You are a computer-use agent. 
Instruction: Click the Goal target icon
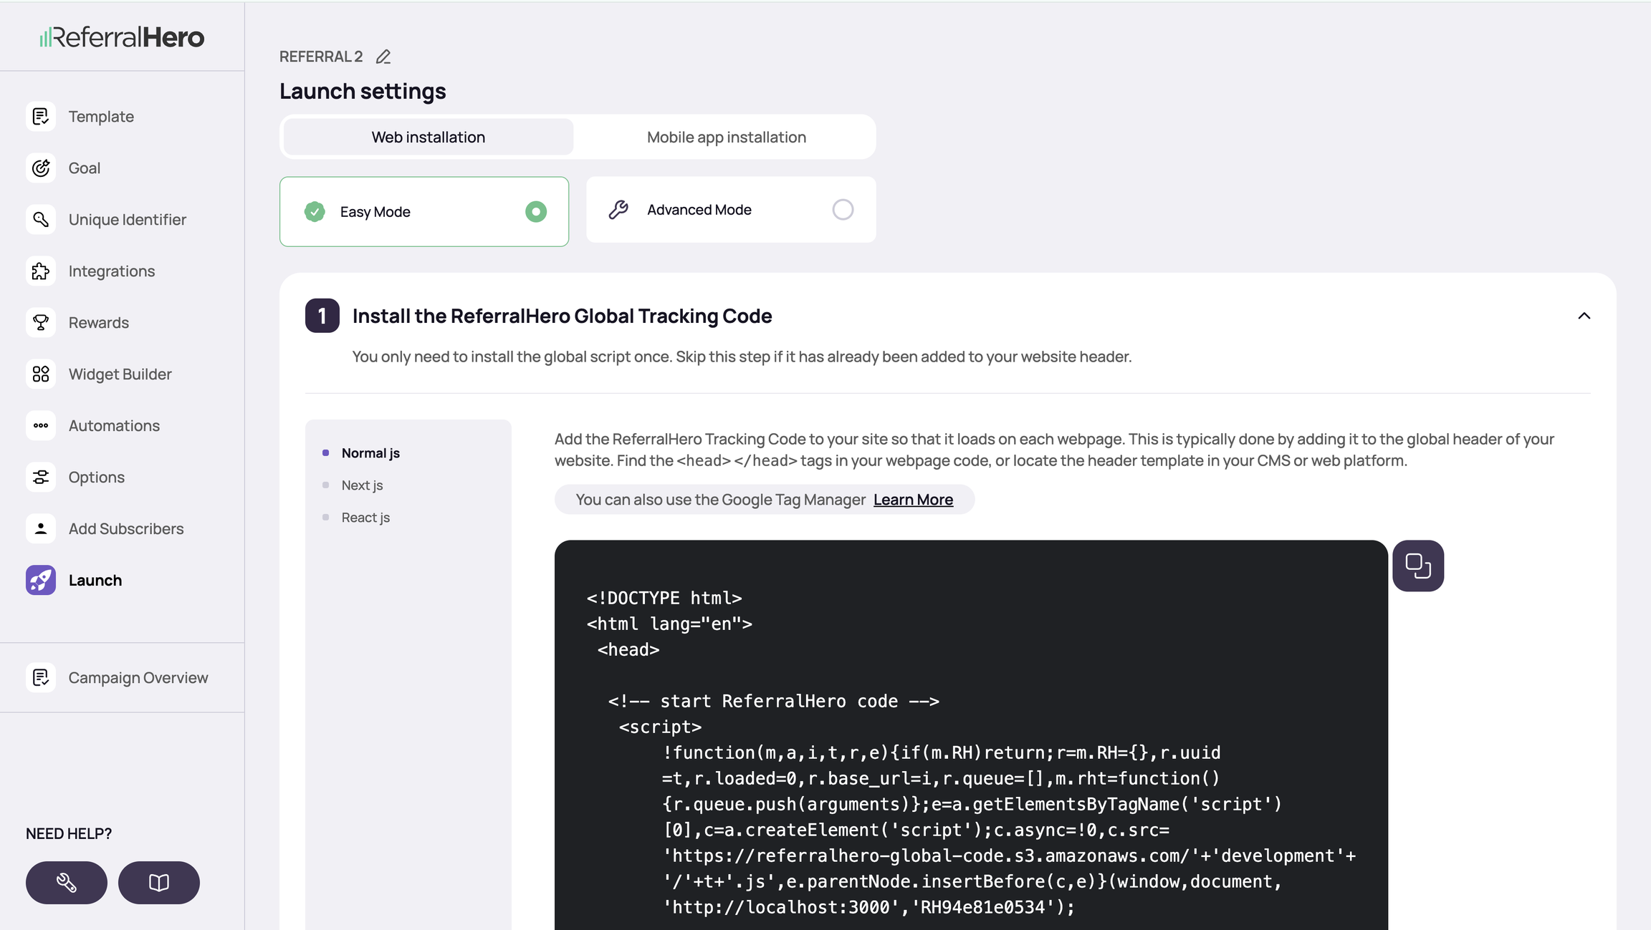tap(41, 168)
